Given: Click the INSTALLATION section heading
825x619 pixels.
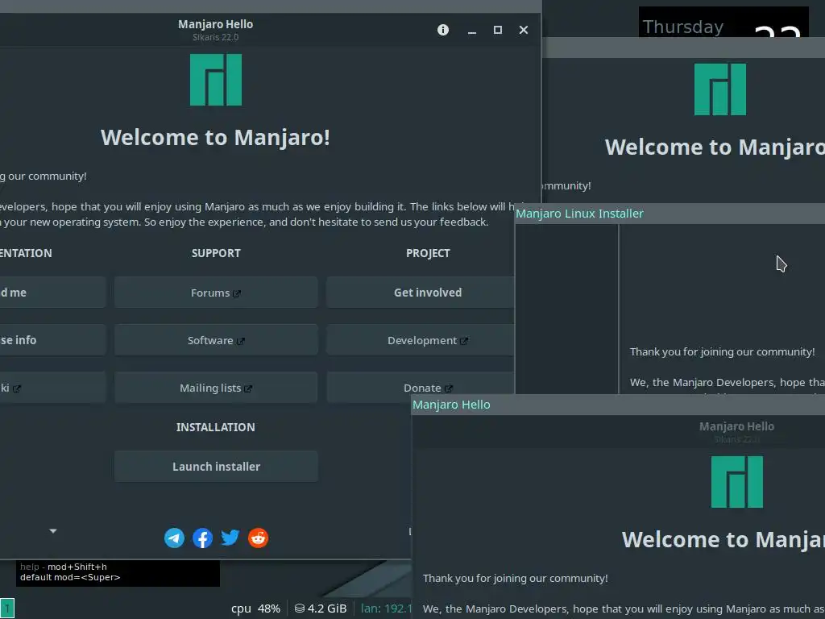Looking at the screenshot, I should pyautogui.click(x=216, y=427).
